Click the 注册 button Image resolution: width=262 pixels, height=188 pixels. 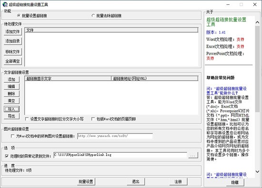178,182
